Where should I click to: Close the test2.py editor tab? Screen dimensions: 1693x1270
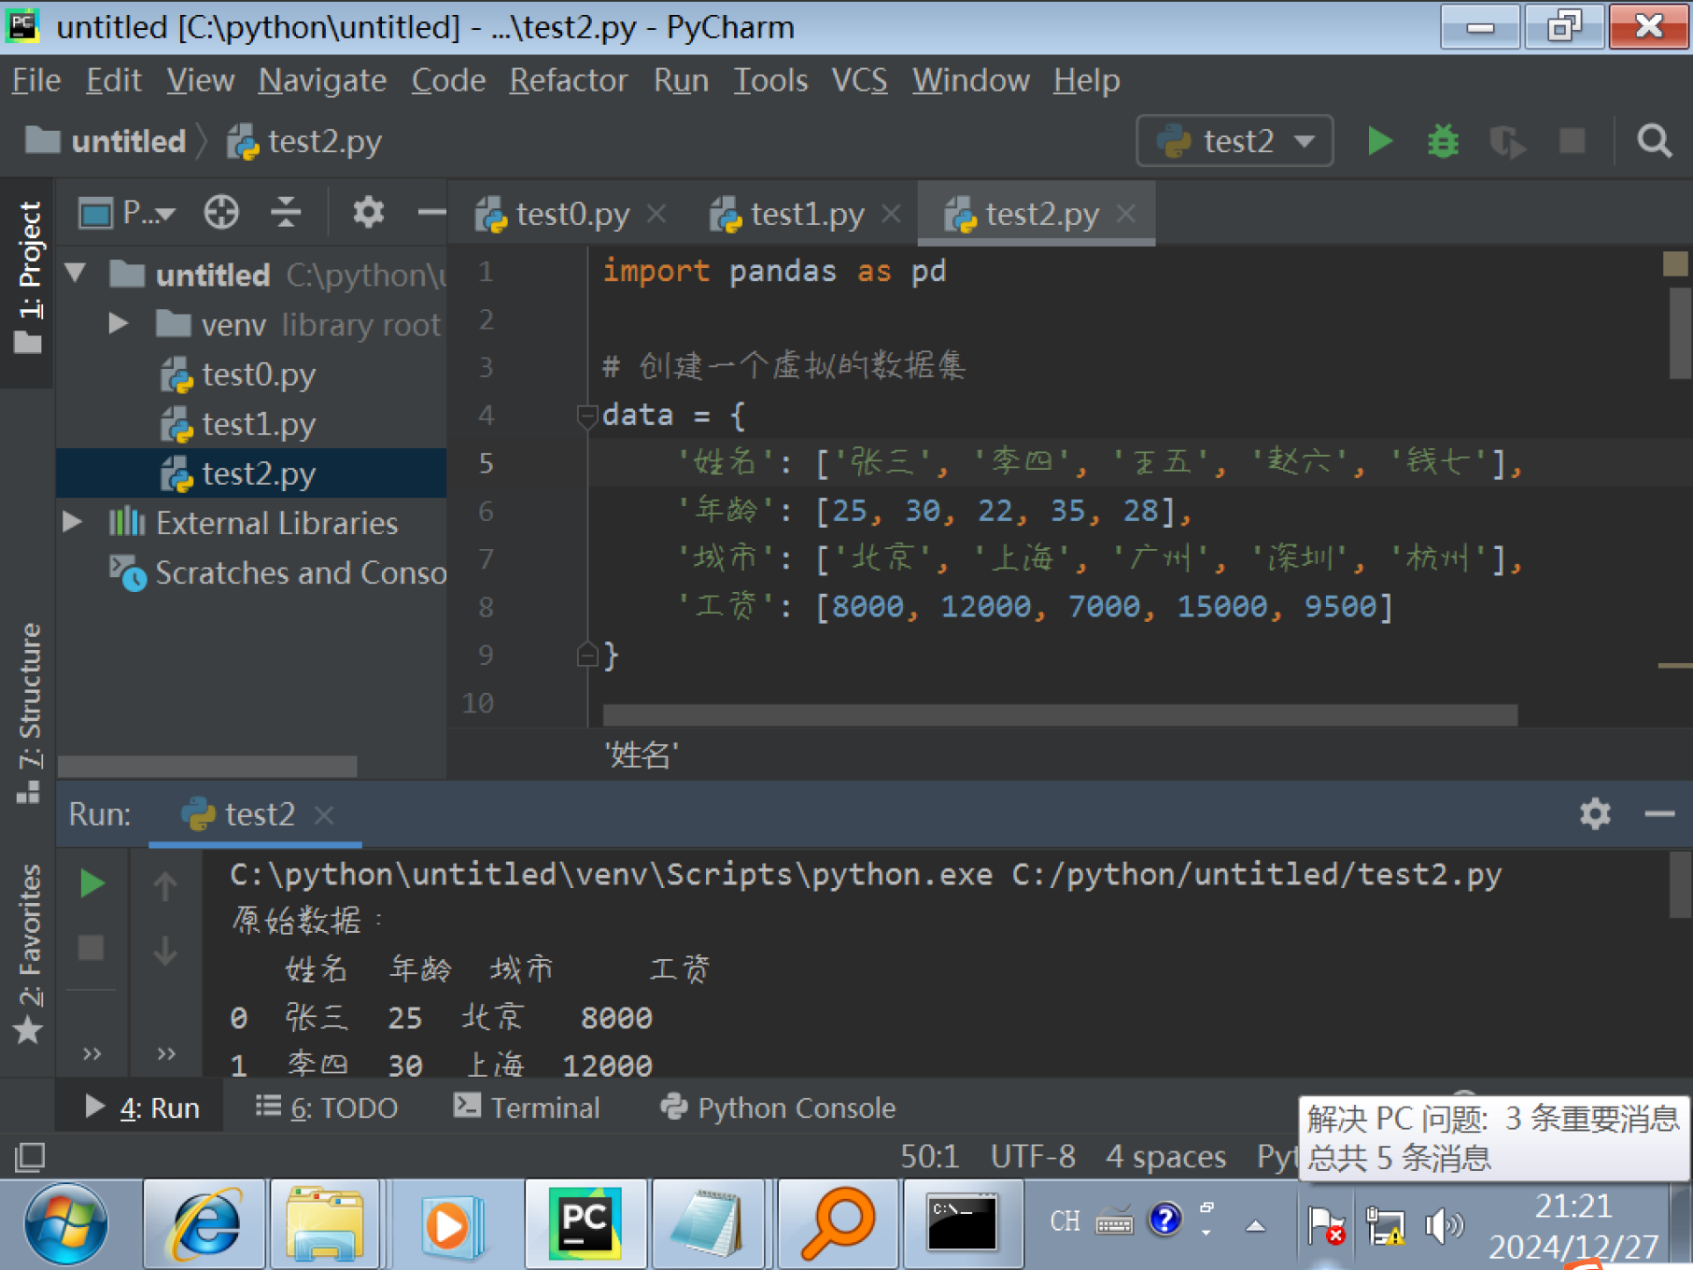pos(1126,214)
